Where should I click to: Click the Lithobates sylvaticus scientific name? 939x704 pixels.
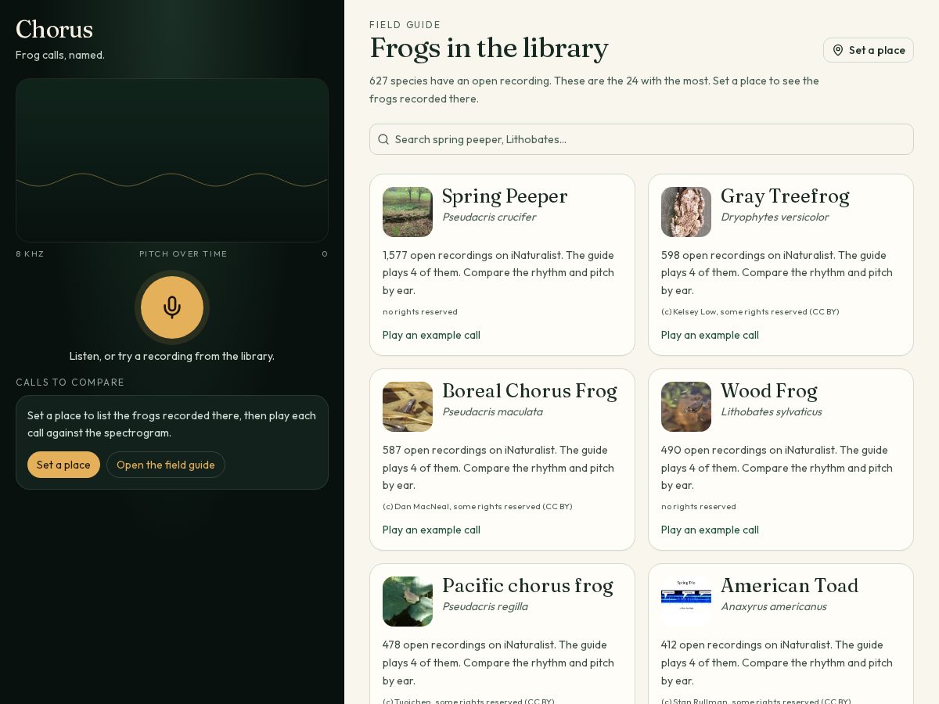click(771, 411)
